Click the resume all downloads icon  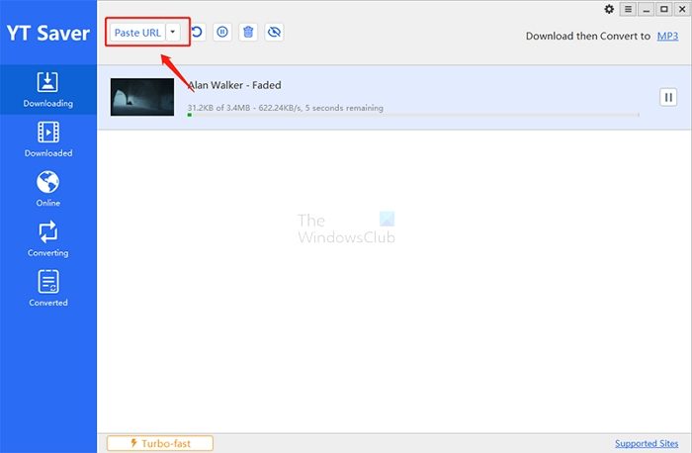(198, 32)
